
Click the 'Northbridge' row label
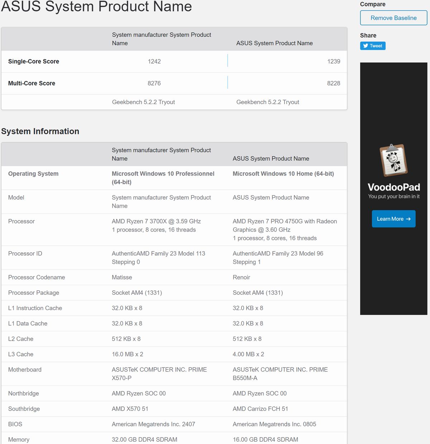[24, 394]
